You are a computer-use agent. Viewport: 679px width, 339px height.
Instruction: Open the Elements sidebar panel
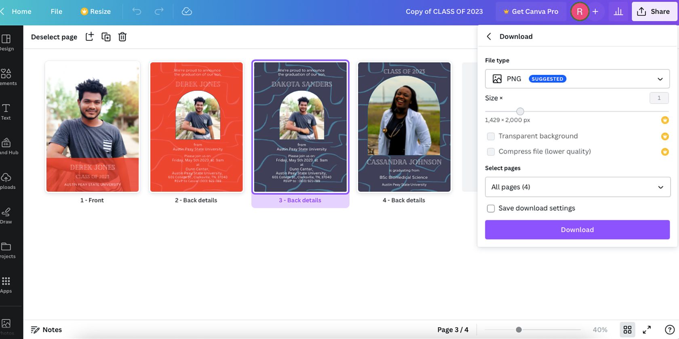tap(7, 77)
